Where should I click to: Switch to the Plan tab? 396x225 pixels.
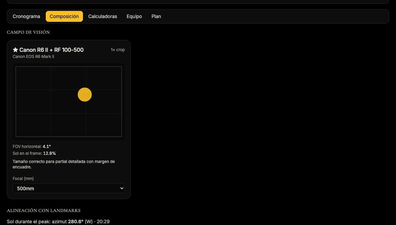pyautogui.click(x=156, y=16)
